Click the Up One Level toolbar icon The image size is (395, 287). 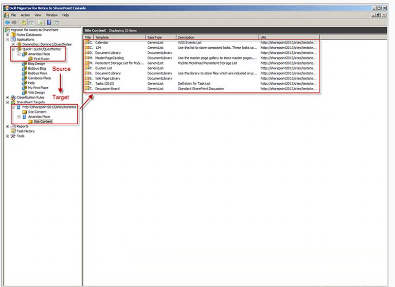click(x=24, y=23)
